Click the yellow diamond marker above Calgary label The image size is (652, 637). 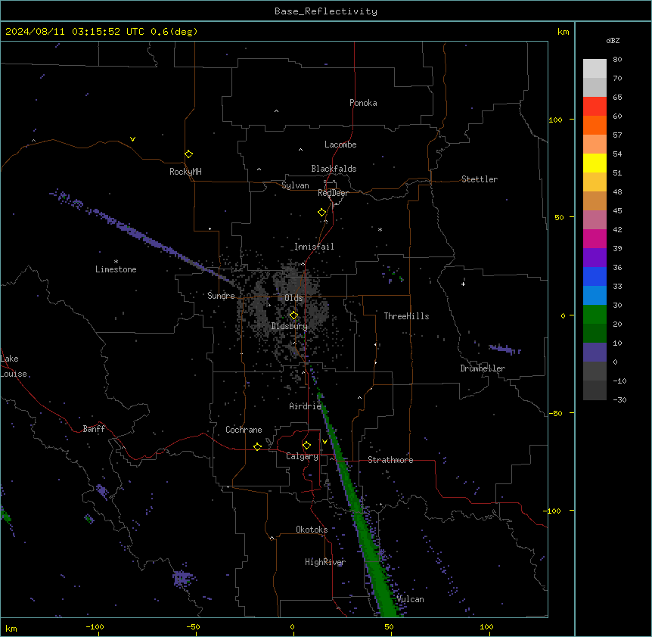(x=306, y=446)
